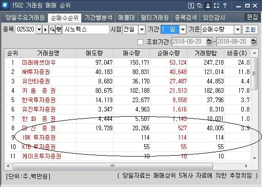Click net buy value 27,487

click(178, 81)
